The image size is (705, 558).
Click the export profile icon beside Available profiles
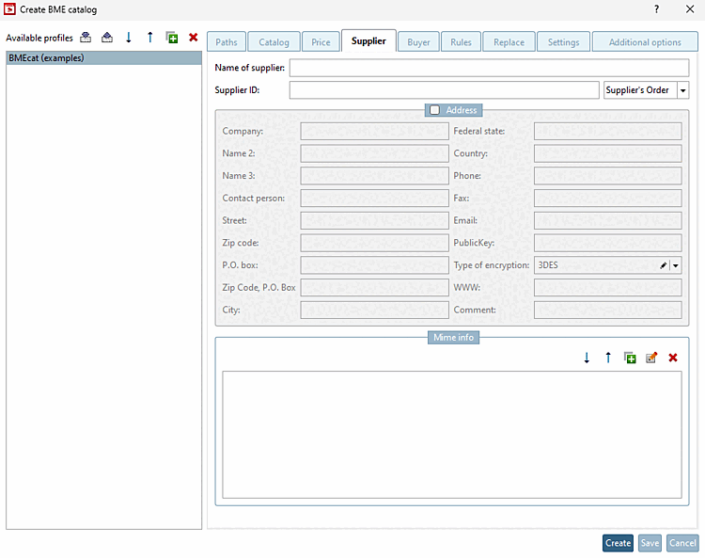coord(107,38)
